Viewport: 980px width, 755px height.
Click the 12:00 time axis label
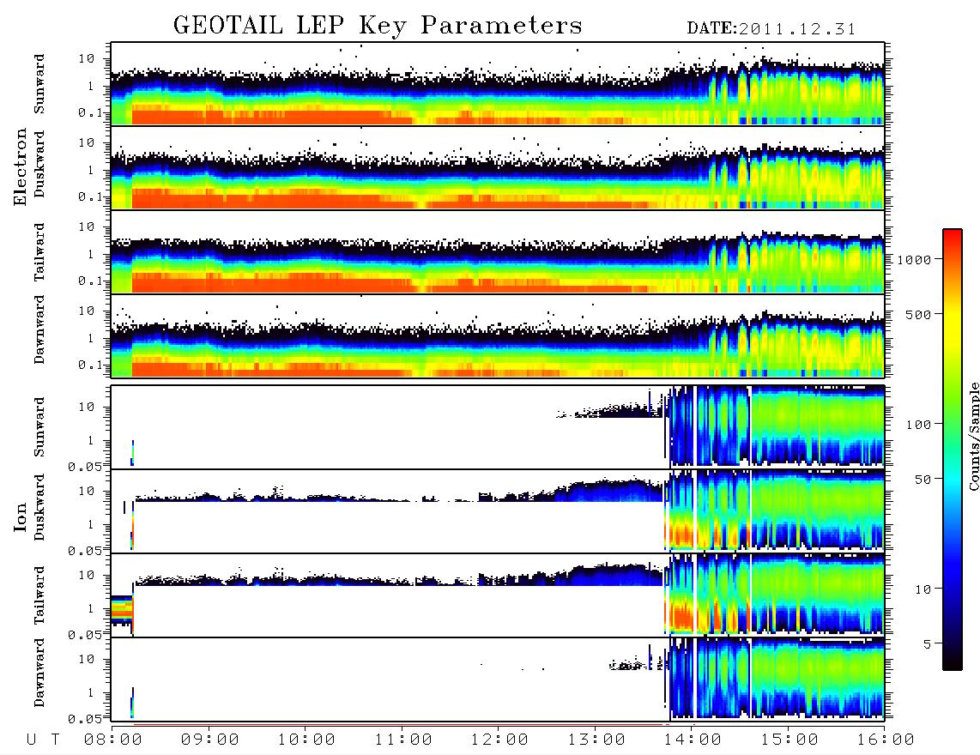click(499, 740)
